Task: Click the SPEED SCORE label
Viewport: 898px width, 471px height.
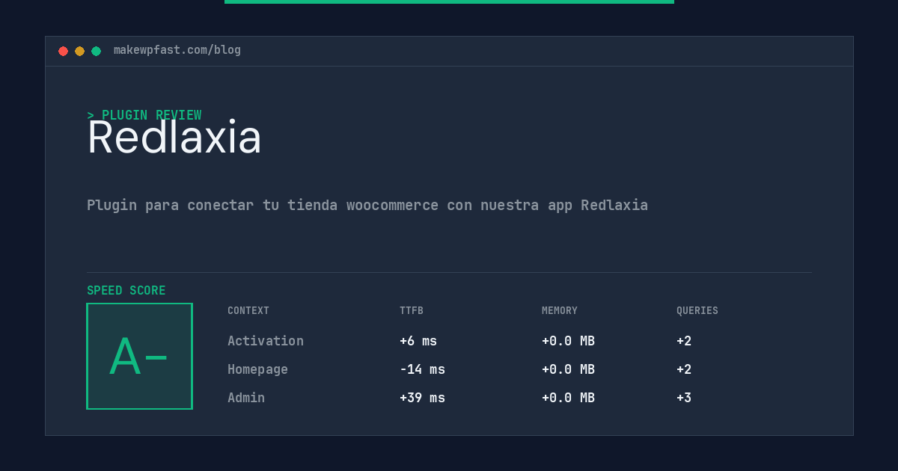Action: 126,291
